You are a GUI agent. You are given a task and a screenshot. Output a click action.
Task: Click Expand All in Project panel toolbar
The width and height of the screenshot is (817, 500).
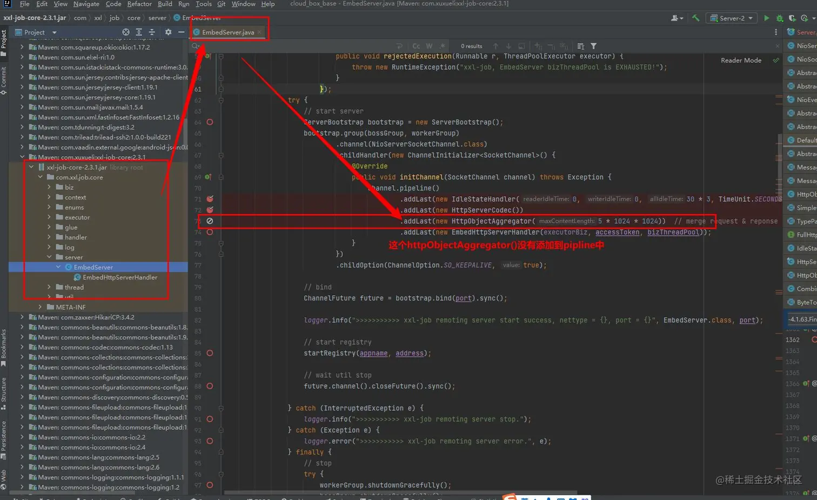point(139,32)
